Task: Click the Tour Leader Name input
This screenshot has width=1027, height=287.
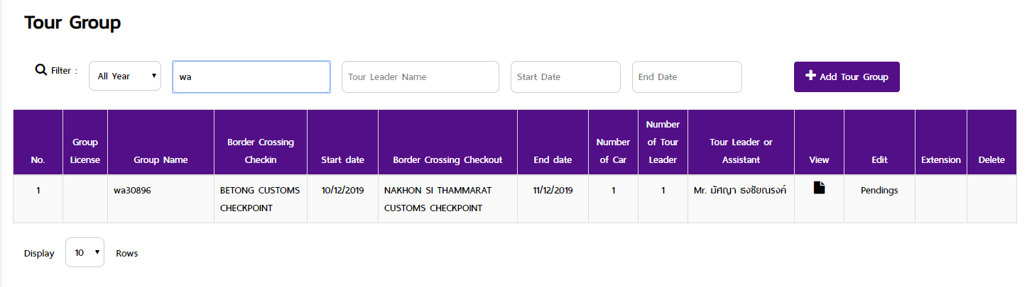Action: [x=420, y=77]
